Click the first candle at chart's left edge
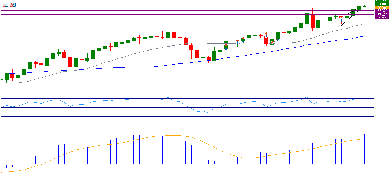The width and height of the screenshot is (391, 184). point(2,80)
